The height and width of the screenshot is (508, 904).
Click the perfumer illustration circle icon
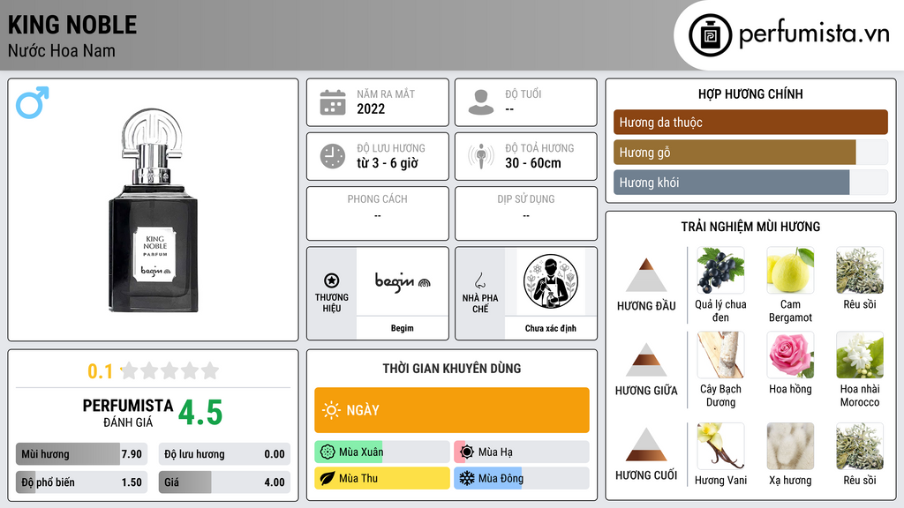551,281
